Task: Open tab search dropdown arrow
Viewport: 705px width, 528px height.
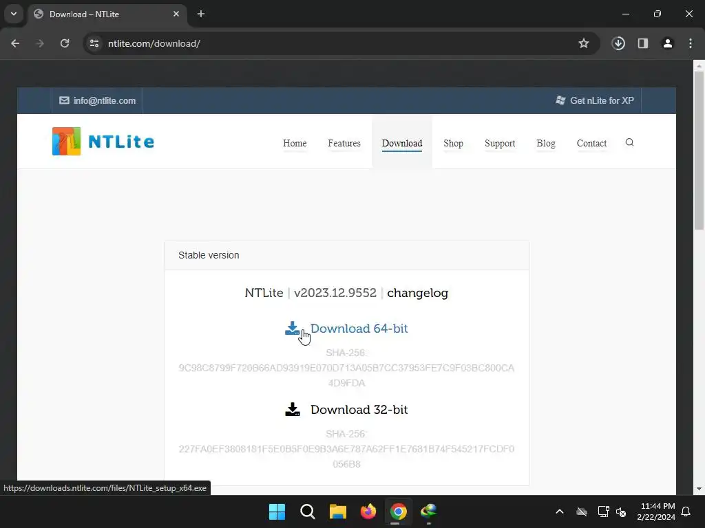Action: pyautogui.click(x=14, y=14)
